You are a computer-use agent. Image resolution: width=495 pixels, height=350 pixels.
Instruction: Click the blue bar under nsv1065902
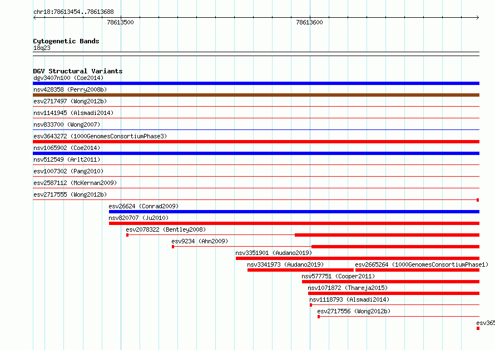tap(256, 153)
